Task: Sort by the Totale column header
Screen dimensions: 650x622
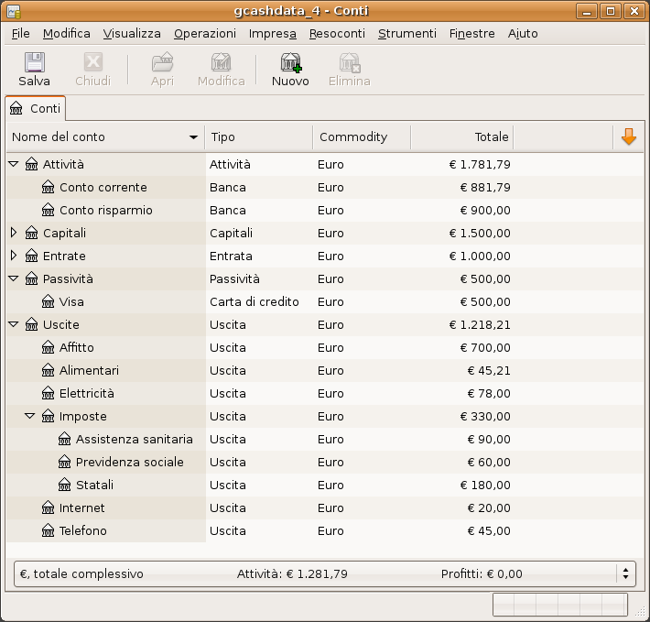Action: coord(461,136)
